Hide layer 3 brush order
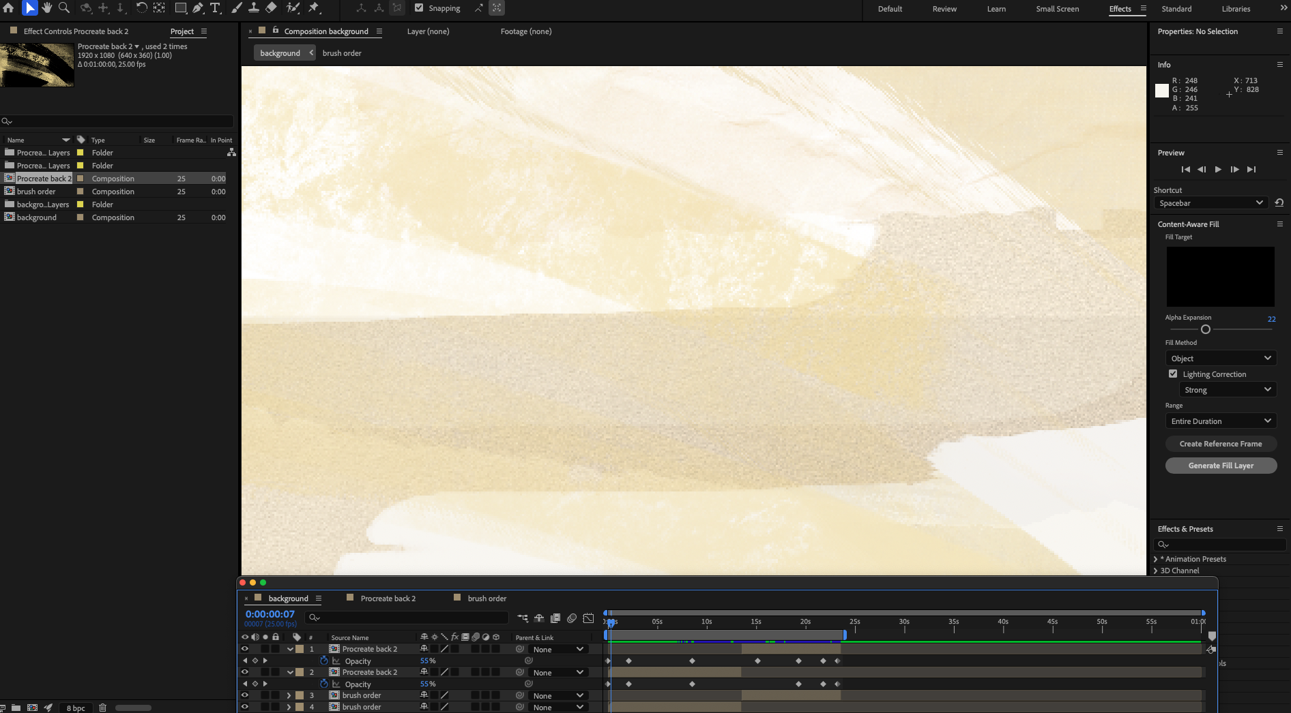 tap(244, 695)
